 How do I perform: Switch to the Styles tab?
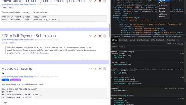(x=114, y=40)
